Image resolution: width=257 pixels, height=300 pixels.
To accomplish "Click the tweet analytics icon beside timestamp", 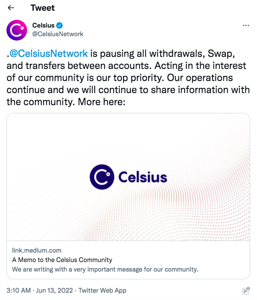I will point(246,291).
